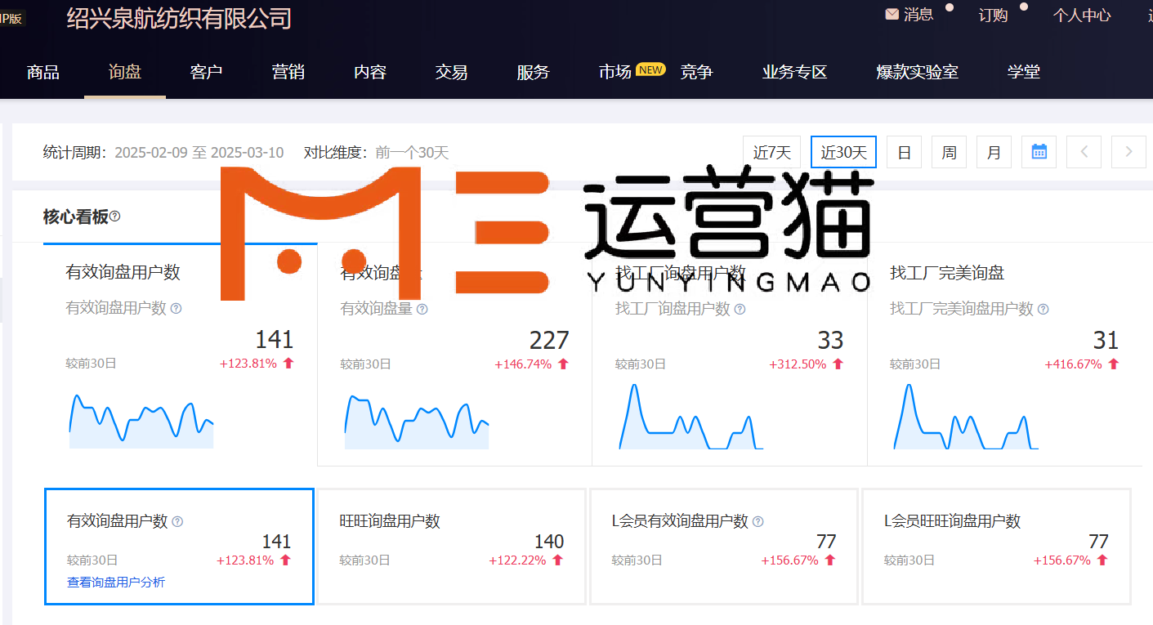Click help icon beside 找工厂完美询盘用户数
This screenshot has height=625, width=1153.
pyautogui.click(x=1043, y=309)
